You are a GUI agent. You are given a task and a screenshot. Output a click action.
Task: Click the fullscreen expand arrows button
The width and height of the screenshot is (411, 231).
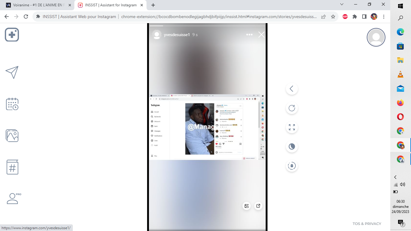(292, 127)
